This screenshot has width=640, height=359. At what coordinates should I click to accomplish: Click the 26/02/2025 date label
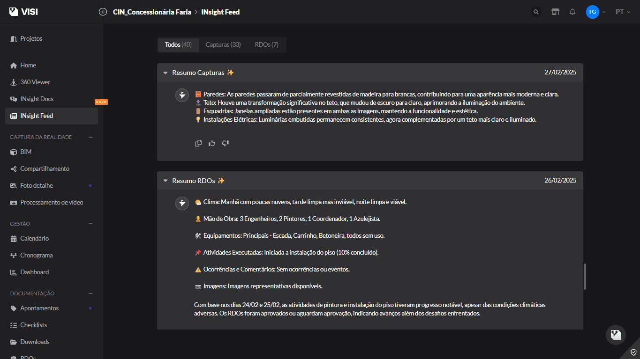[560, 180]
